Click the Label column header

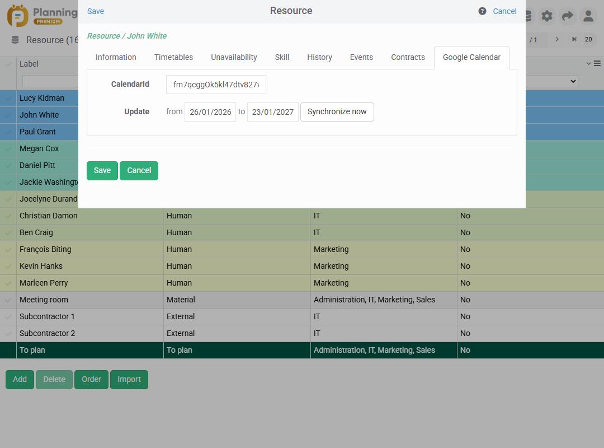(x=29, y=64)
